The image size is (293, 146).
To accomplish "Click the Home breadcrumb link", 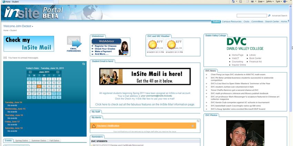I will [6, 30].
